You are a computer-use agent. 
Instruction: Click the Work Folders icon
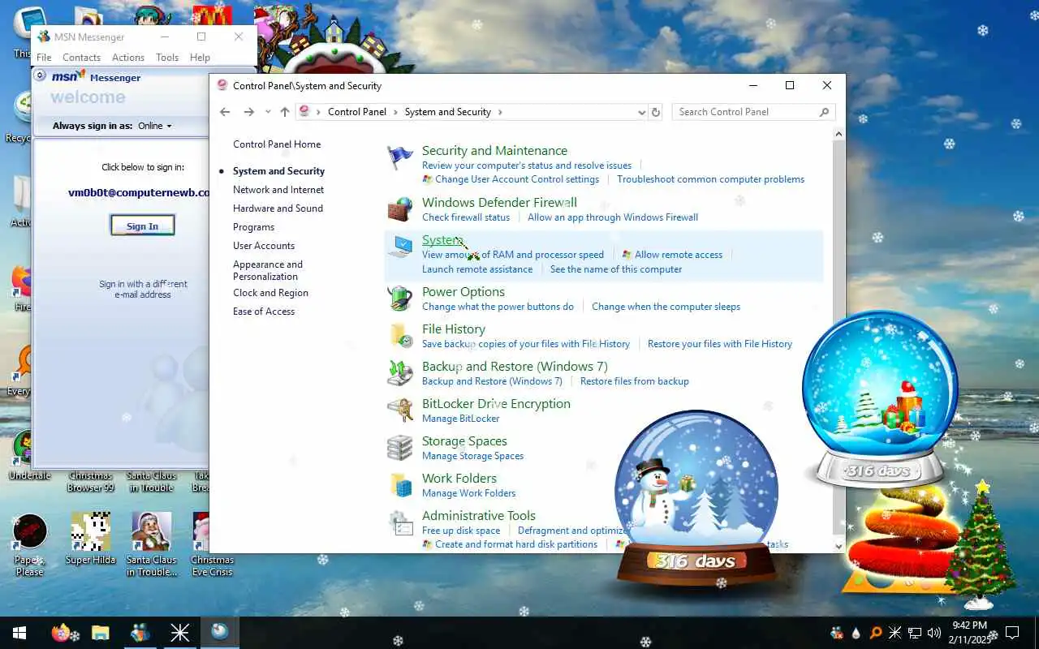399,485
